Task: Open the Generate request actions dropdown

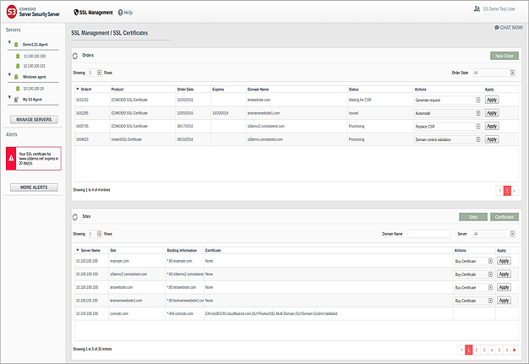Action: pos(448,100)
